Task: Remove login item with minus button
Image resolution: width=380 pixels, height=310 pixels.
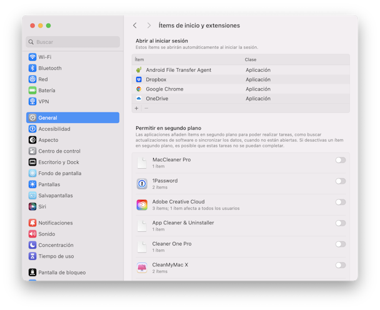Action: pos(146,108)
